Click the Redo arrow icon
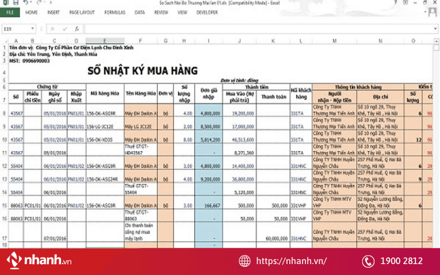Screen dimensions: 440x275 (39, 2)
